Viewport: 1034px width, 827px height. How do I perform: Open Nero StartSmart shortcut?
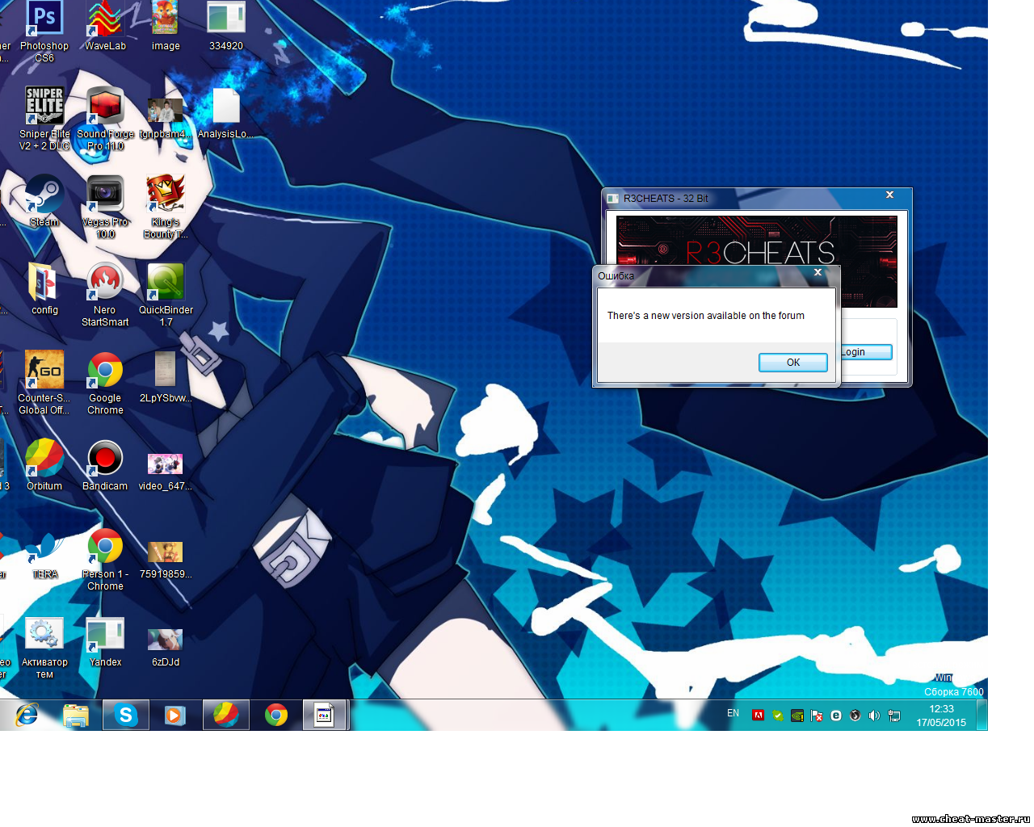[105, 295]
